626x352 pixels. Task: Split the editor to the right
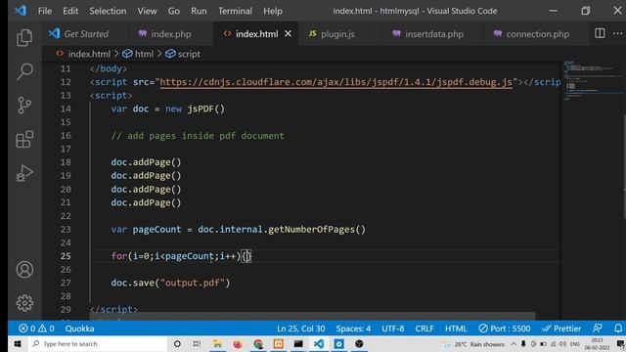[600, 33]
